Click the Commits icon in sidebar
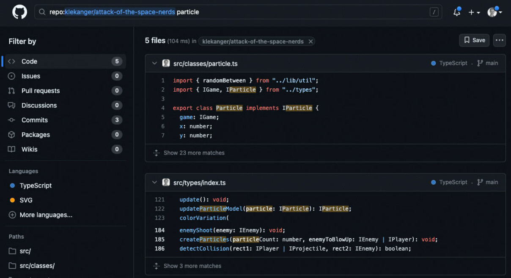This screenshot has width=511, height=278. (12, 120)
